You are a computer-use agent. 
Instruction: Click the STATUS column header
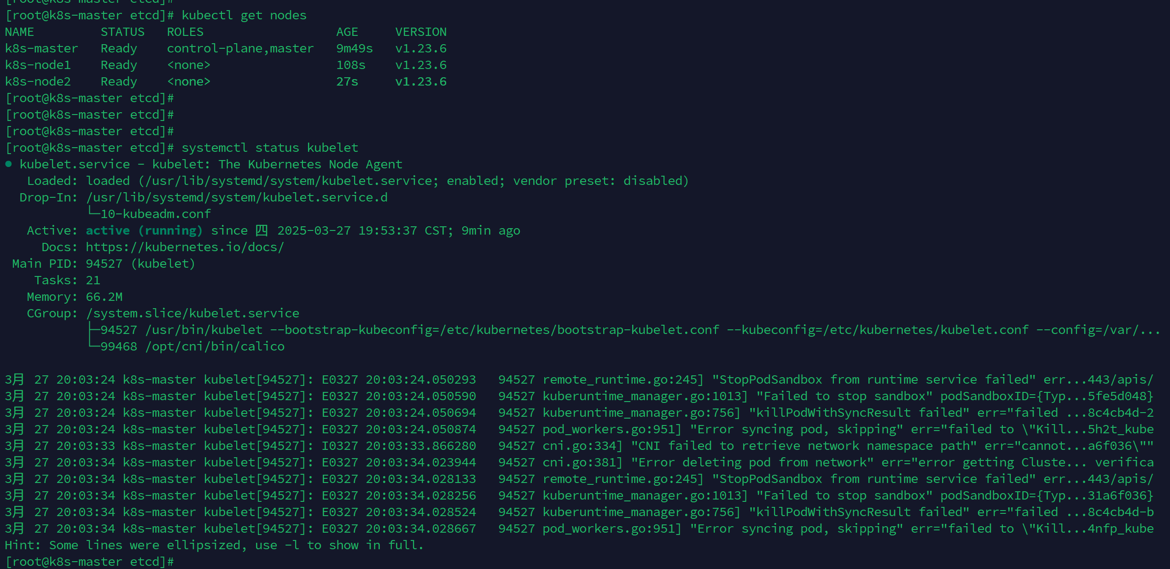122,32
